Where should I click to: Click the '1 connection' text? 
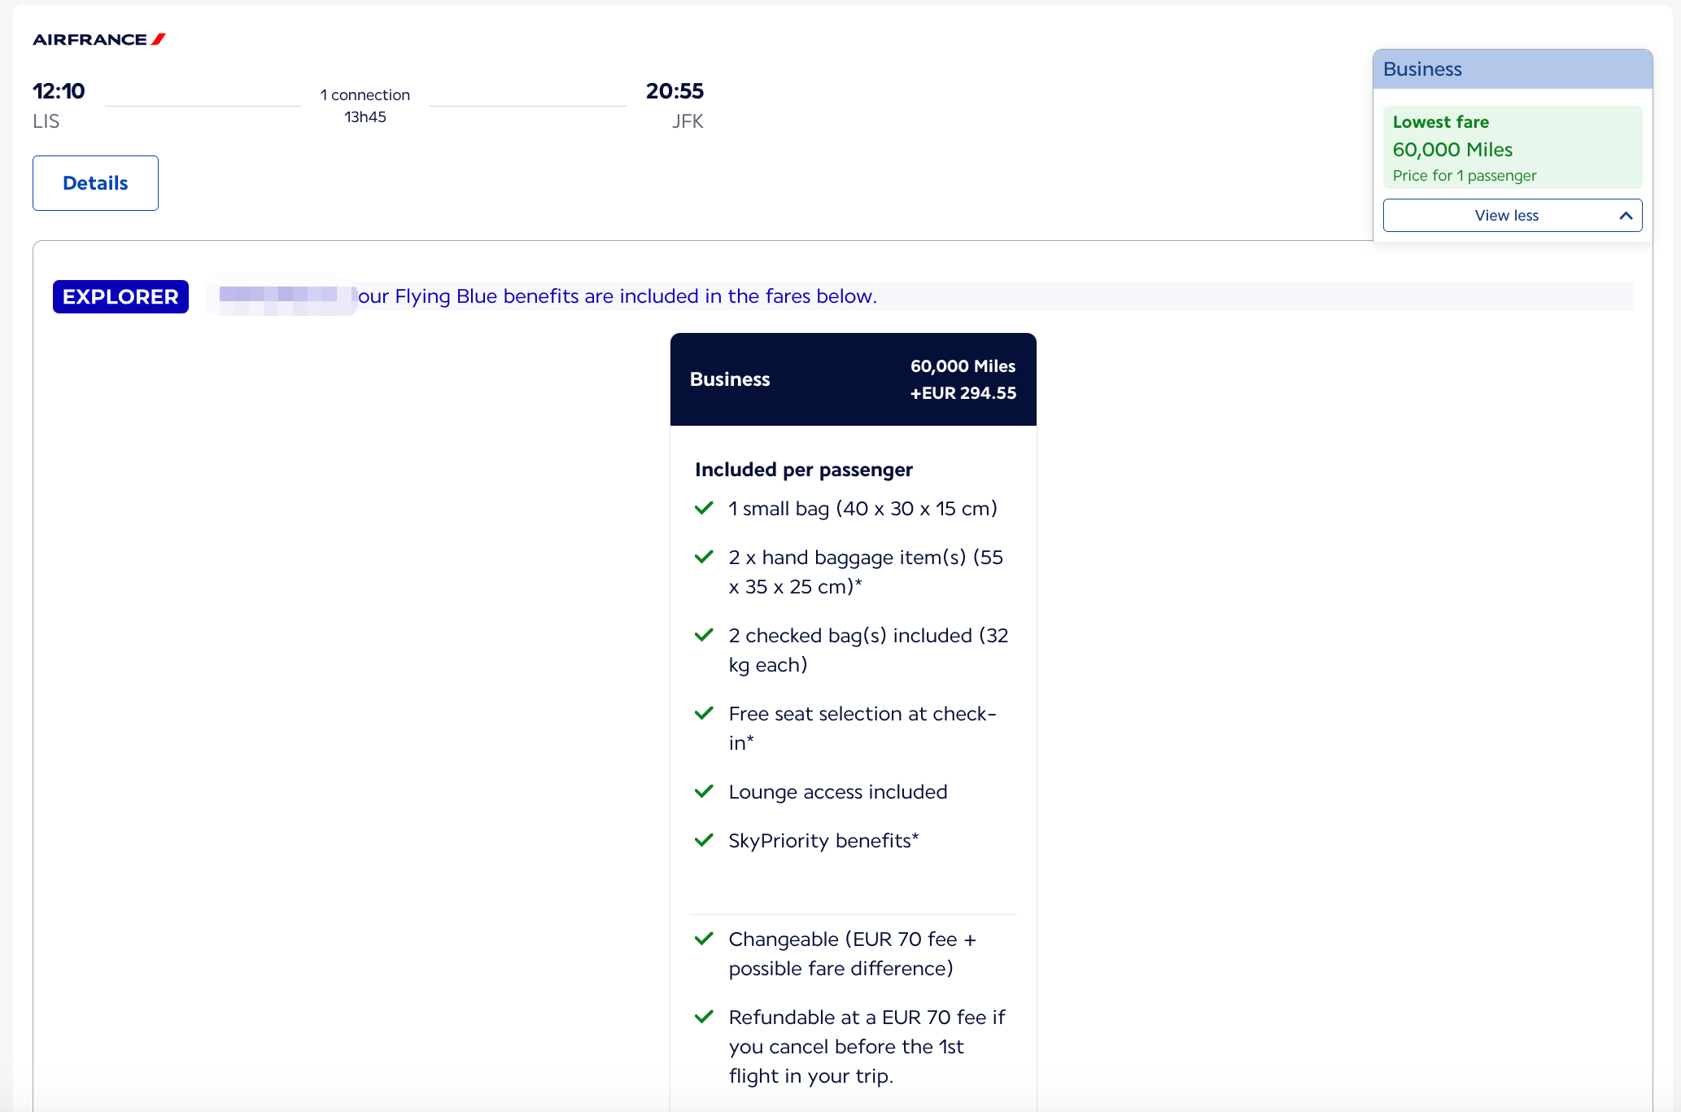coord(365,95)
